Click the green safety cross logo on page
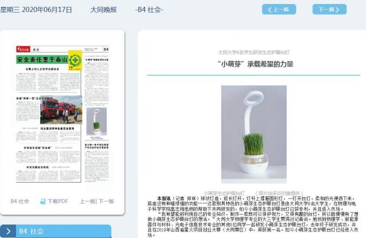Screen dimensions: 366x238 [x=73, y=60]
